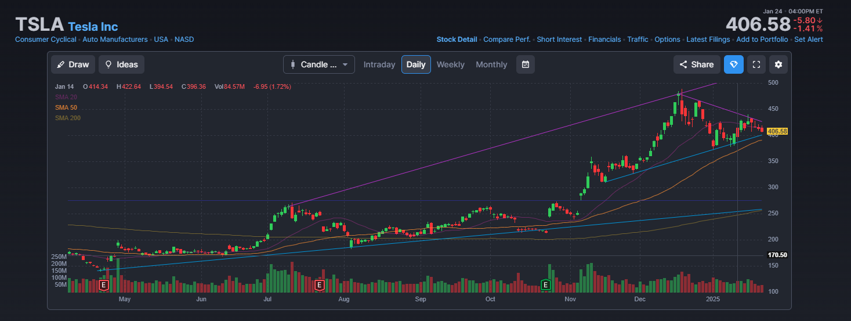This screenshot has width=851, height=321.
Task: Click the SMA 20 legend label
Action: pyautogui.click(x=66, y=97)
